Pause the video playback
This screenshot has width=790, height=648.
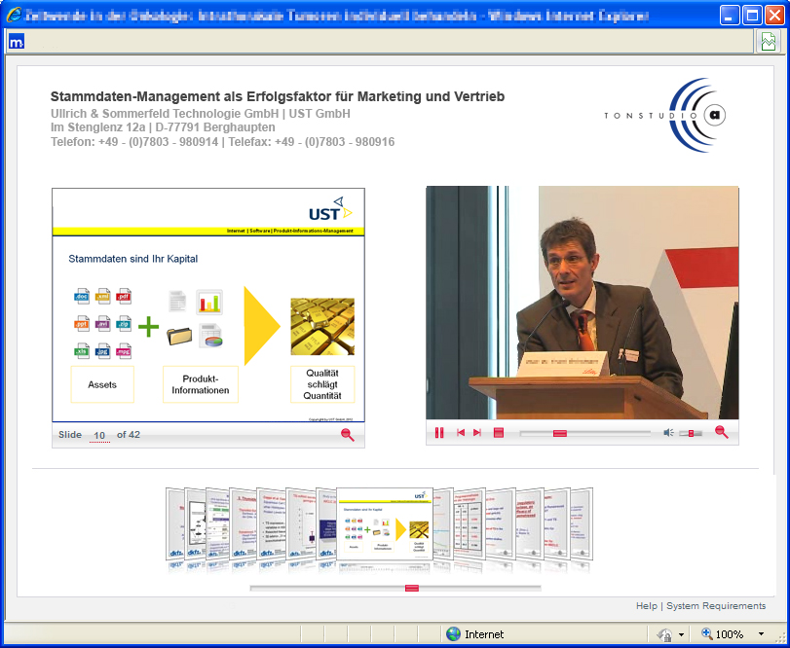pos(439,433)
